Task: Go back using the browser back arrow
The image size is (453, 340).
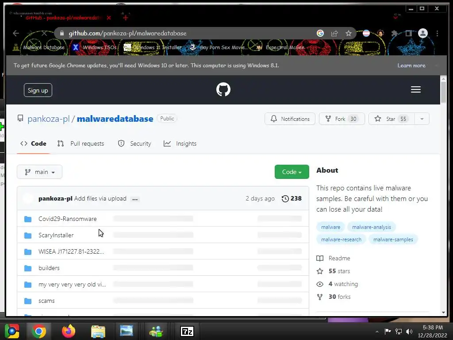Action: 16,33
